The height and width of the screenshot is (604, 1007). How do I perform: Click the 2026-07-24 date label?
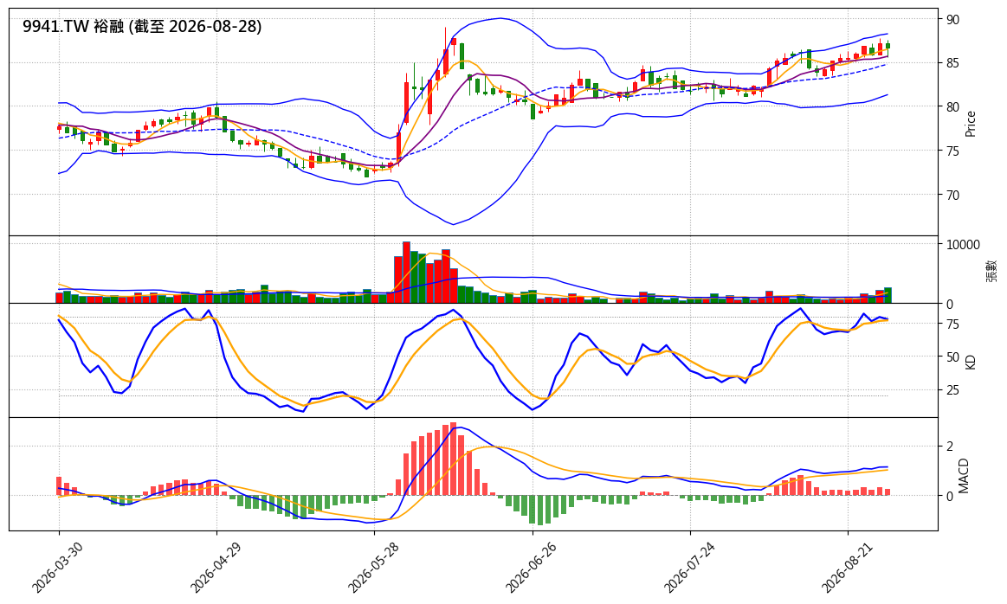[x=688, y=567]
